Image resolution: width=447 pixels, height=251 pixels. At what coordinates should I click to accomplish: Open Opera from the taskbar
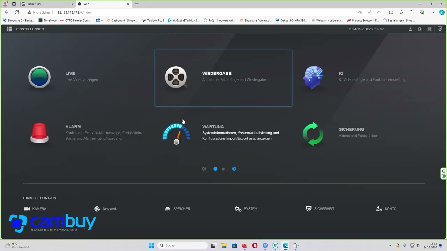[x=255, y=245]
